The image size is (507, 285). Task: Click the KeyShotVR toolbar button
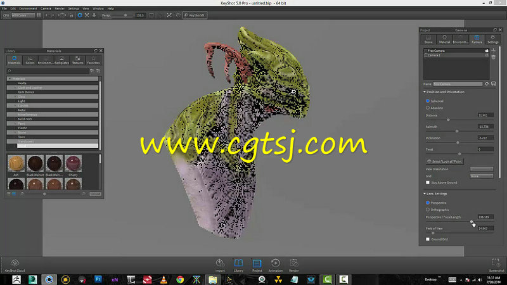point(195,15)
